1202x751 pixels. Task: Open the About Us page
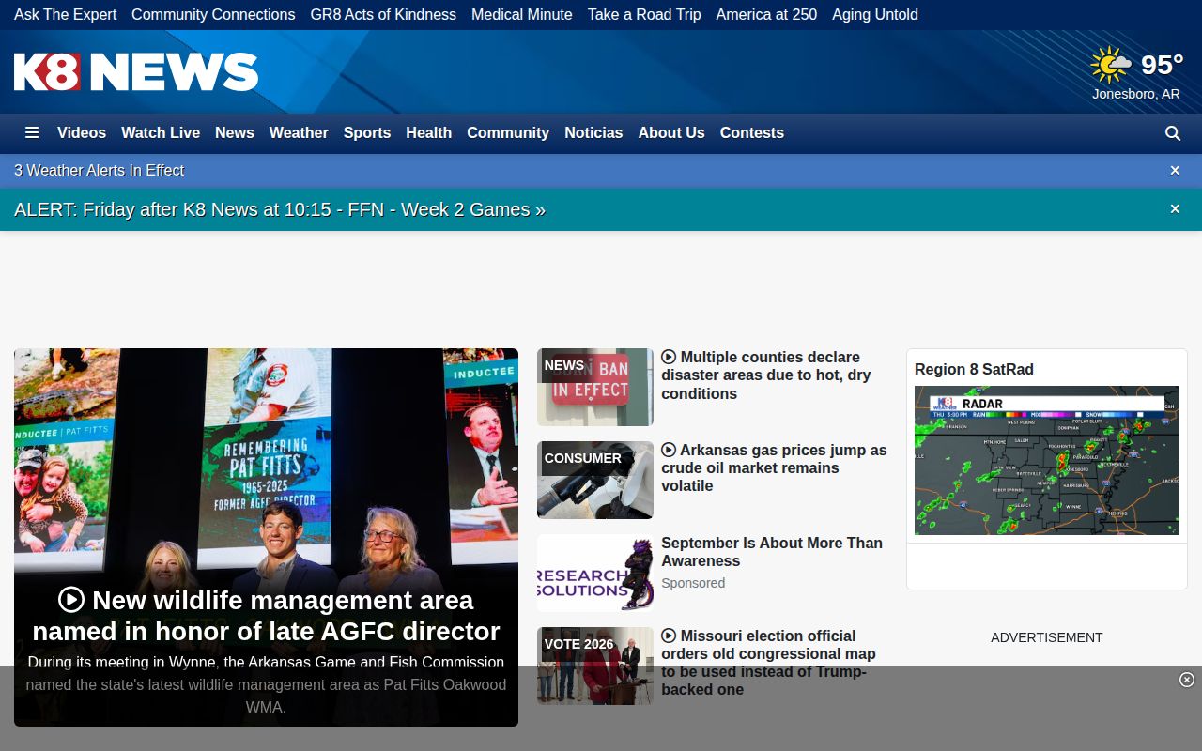tap(671, 133)
